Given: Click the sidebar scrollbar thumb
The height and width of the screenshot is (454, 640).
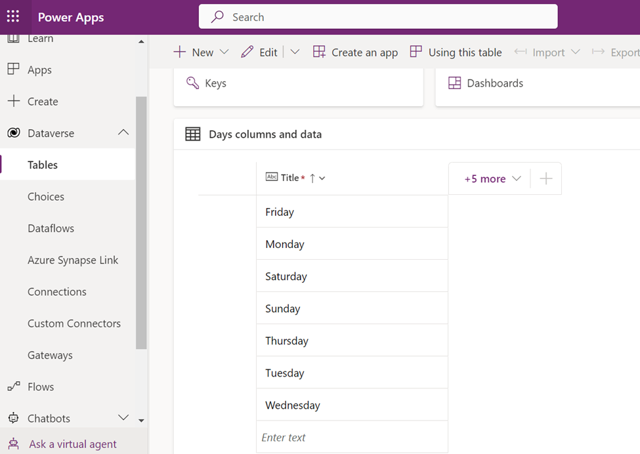Looking at the screenshot, I should pos(141,222).
